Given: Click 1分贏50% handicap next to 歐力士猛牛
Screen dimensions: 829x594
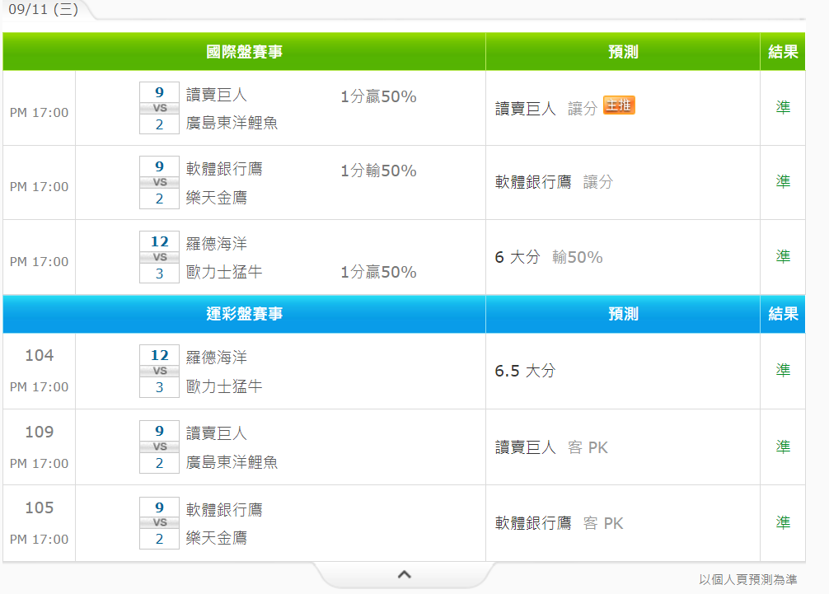Looking at the screenshot, I should point(378,272).
